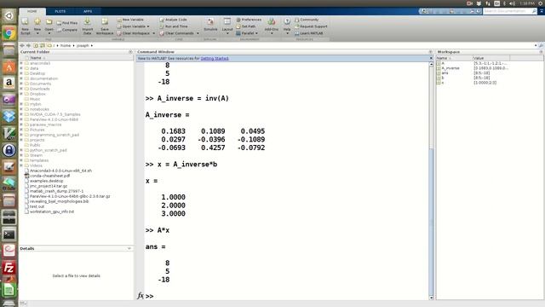Click Run and Time

174,26
